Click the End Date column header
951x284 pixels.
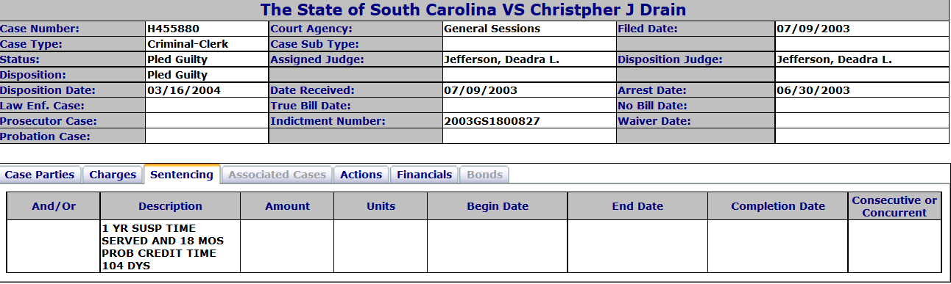637,206
